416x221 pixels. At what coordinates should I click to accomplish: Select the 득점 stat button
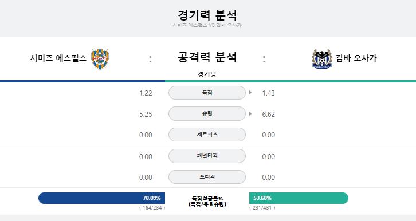[x=207, y=93]
